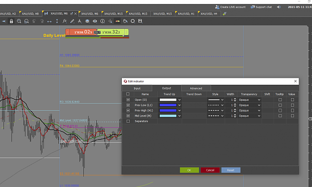Select the crosshair cursor tool
Image resolution: width=312 pixels, height=187 pixels.
coord(110,21)
